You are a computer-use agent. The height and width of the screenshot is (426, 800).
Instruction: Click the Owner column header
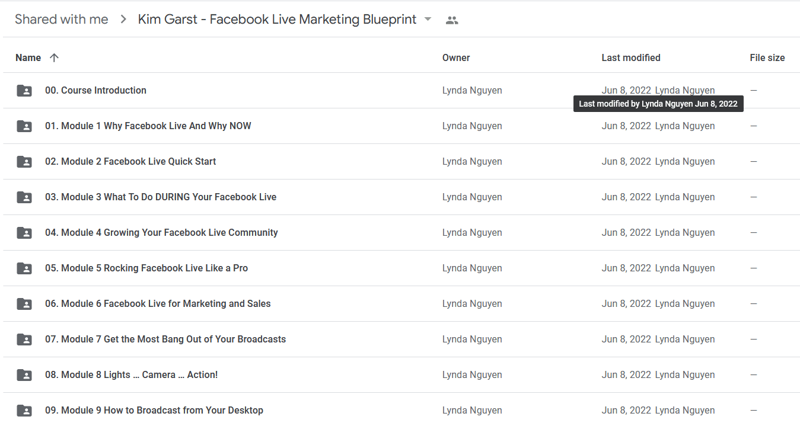point(456,57)
